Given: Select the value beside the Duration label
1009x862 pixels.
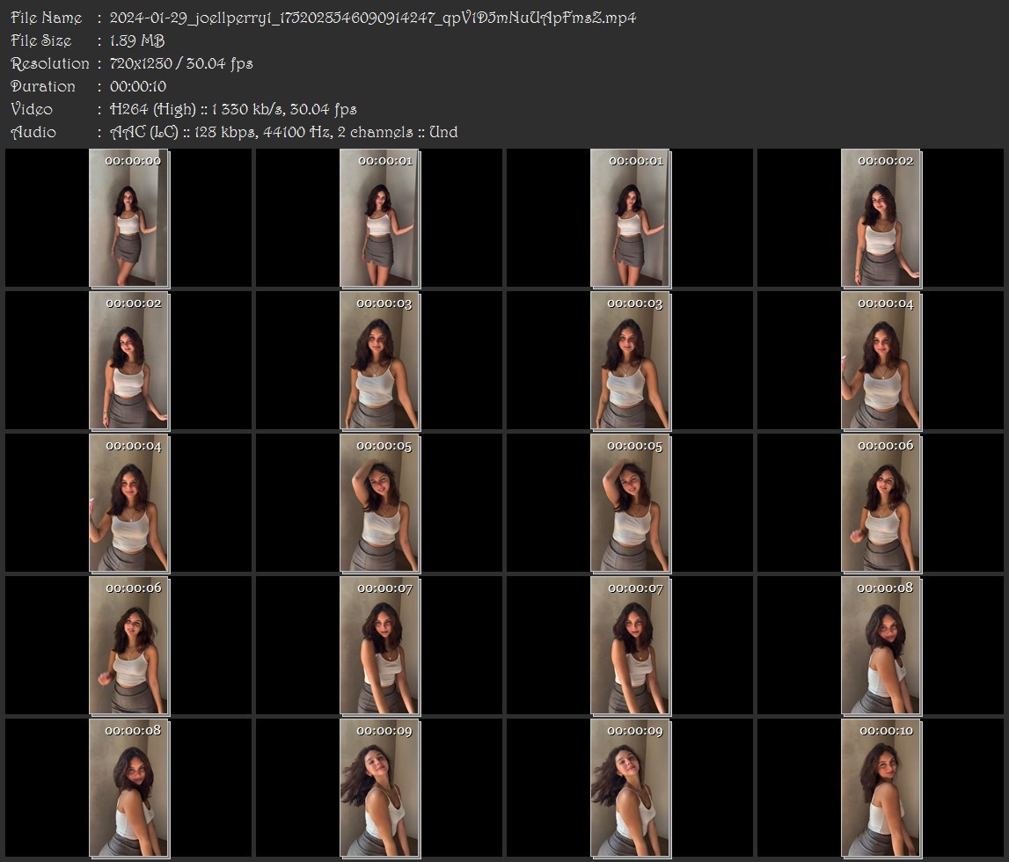Looking at the screenshot, I should click(x=138, y=86).
